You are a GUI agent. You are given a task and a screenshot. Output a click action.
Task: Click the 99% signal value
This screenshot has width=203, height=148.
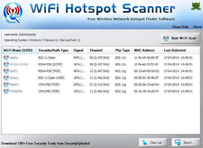tap(79, 58)
